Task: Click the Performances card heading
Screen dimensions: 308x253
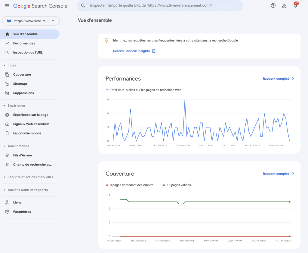Action: tap(123, 79)
